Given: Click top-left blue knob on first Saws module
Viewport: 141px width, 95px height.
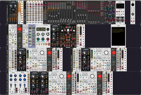Looking at the screenshot, I should point(11,76).
